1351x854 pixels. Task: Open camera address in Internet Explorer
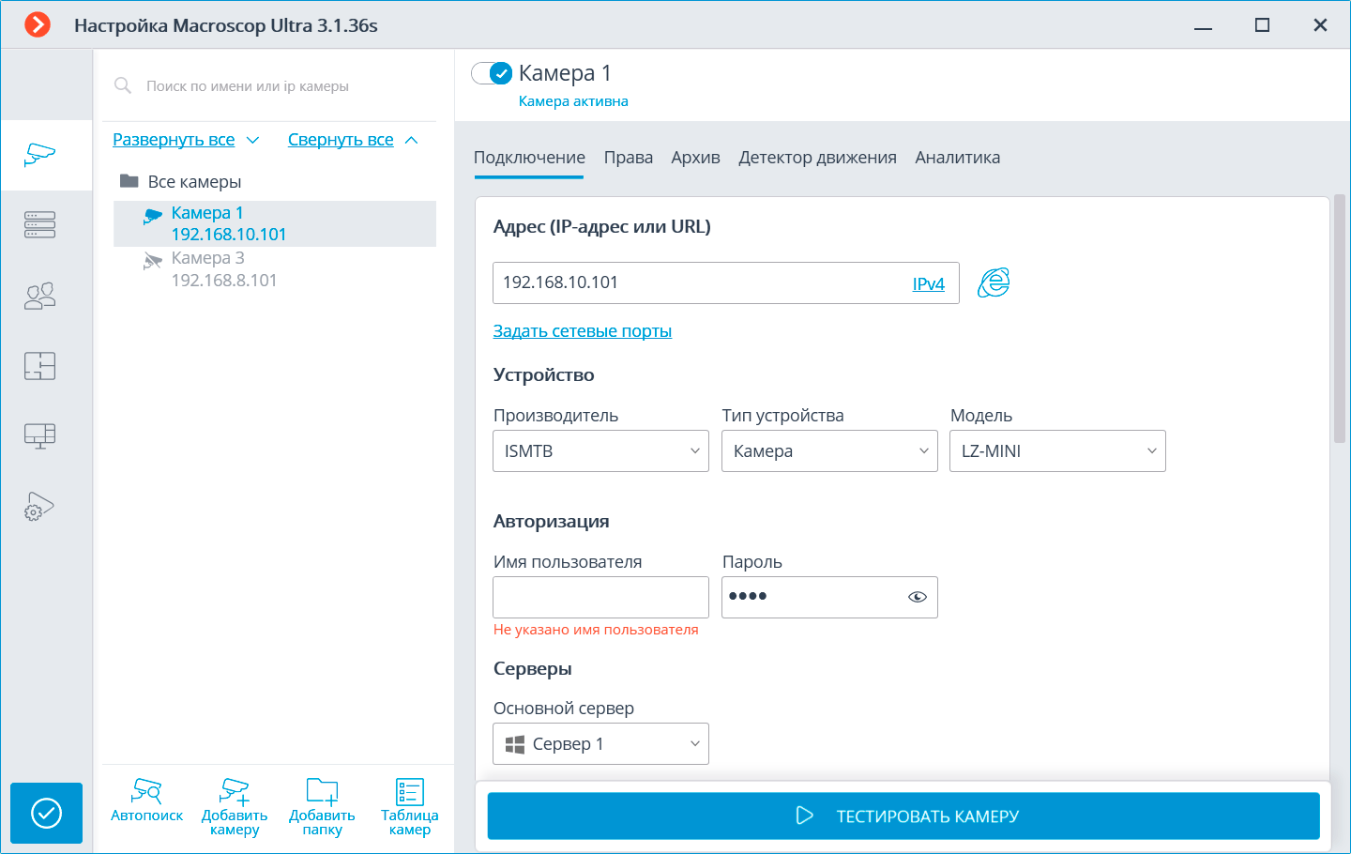994,282
